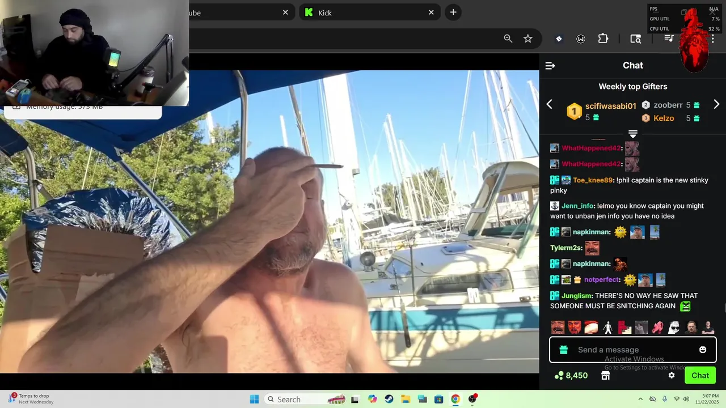Insert the white stick figure quick emote

608,328
